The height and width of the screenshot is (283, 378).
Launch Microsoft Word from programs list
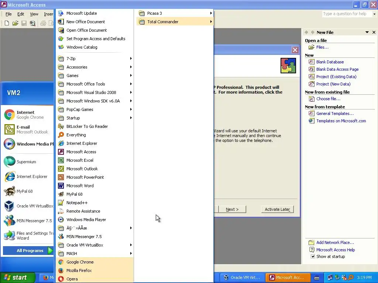(95, 186)
